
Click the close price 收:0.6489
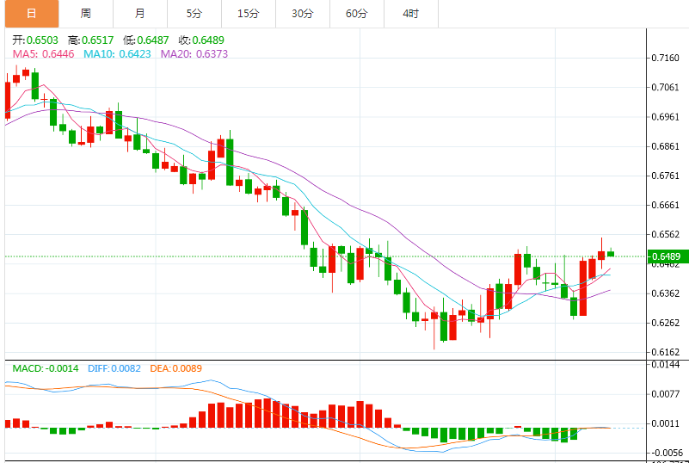tap(201, 40)
